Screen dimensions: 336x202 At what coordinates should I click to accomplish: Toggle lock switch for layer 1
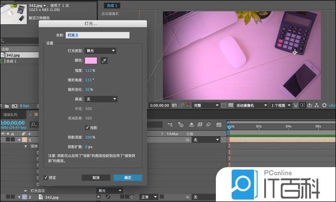pyautogui.click(x=12, y=139)
